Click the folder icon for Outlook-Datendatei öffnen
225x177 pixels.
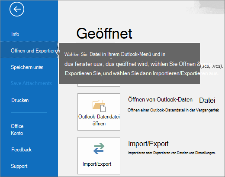(99, 106)
